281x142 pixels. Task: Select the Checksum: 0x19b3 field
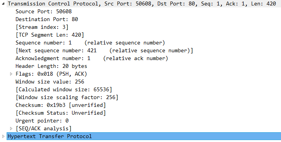61,105
